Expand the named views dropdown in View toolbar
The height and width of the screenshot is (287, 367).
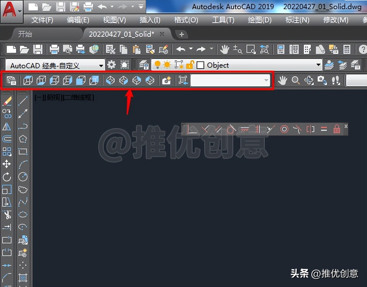pos(266,81)
